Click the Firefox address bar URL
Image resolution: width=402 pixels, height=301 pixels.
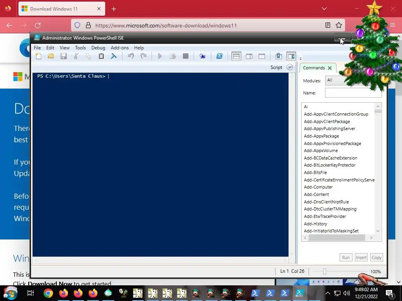coord(166,25)
